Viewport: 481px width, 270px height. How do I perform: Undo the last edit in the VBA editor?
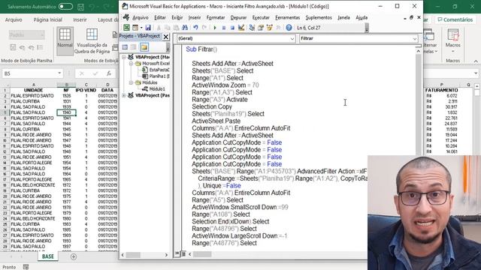tap(195, 28)
